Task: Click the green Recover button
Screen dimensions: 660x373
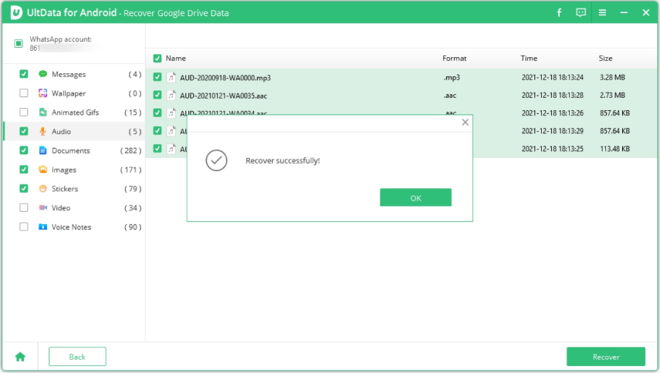Action: [x=606, y=357]
